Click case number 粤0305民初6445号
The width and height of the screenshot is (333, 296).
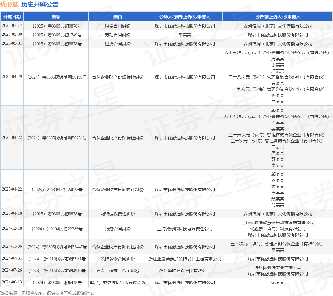(57, 283)
